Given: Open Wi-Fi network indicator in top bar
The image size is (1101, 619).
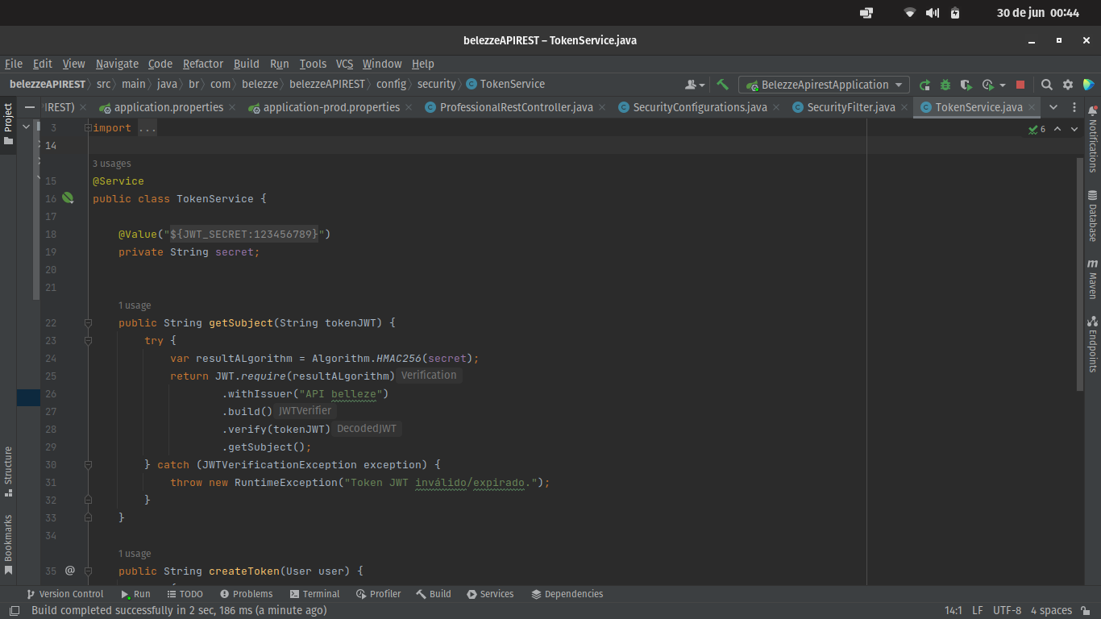Looking at the screenshot, I should click(910, 13).
